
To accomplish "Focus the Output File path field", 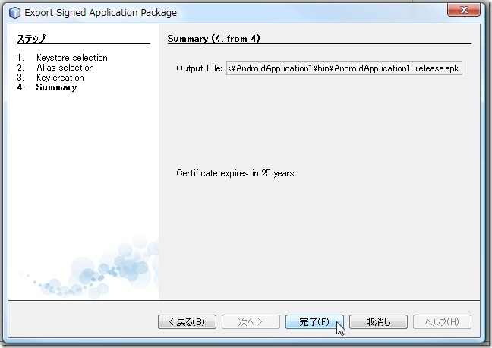I will 343,68.
